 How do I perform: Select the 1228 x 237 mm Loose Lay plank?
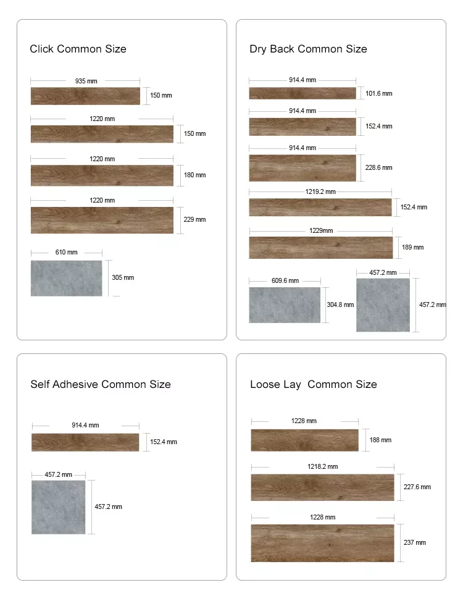322,543
